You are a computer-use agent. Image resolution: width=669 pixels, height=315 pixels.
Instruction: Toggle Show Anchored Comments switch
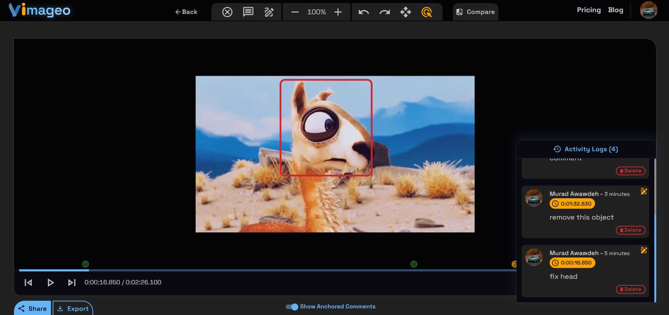[292, 307]
